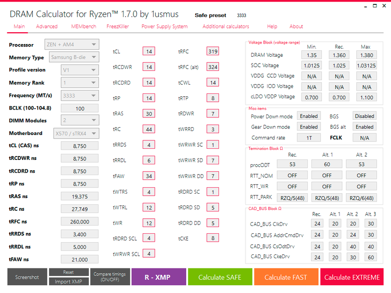The width and height of the screenshot is (391, 293).
Task: Open the FreezKiller tab
Action: [x=118, y=26]
